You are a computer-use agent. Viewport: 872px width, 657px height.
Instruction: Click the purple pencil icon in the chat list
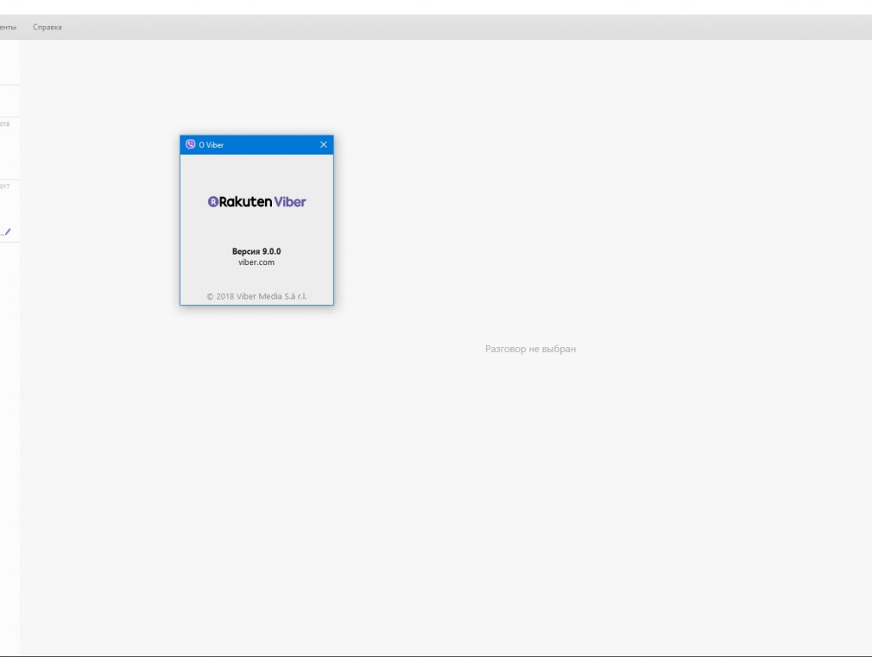click(x=8, y=232)
